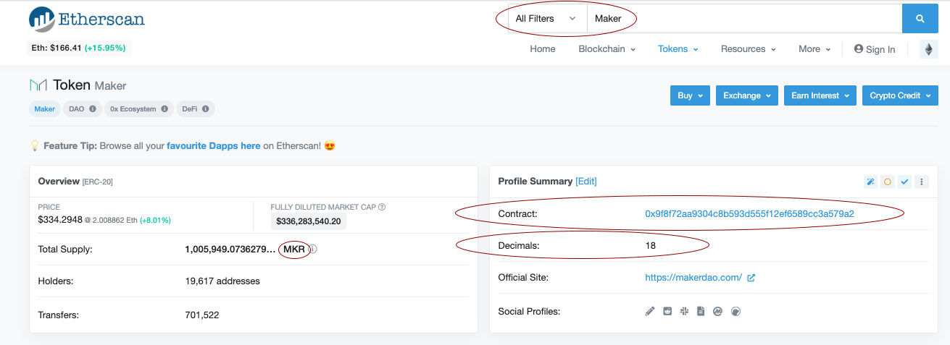Click the (+8.01%) price change text
Screen dimensions: 950x345
tap(155, 220)
